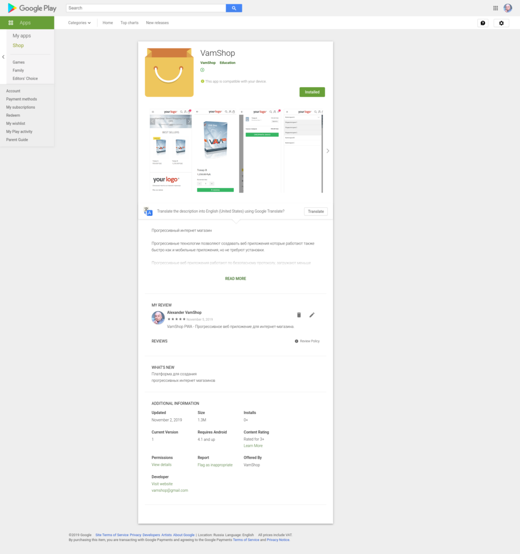Click the blue search magnifier button
Screen dimensions: 520x554
click(x=234, y=8)
